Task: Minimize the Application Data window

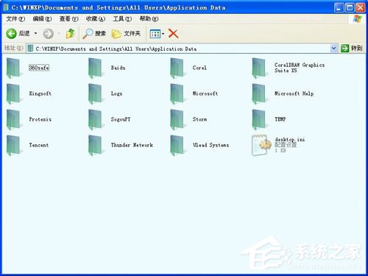Action: point(339,7)
